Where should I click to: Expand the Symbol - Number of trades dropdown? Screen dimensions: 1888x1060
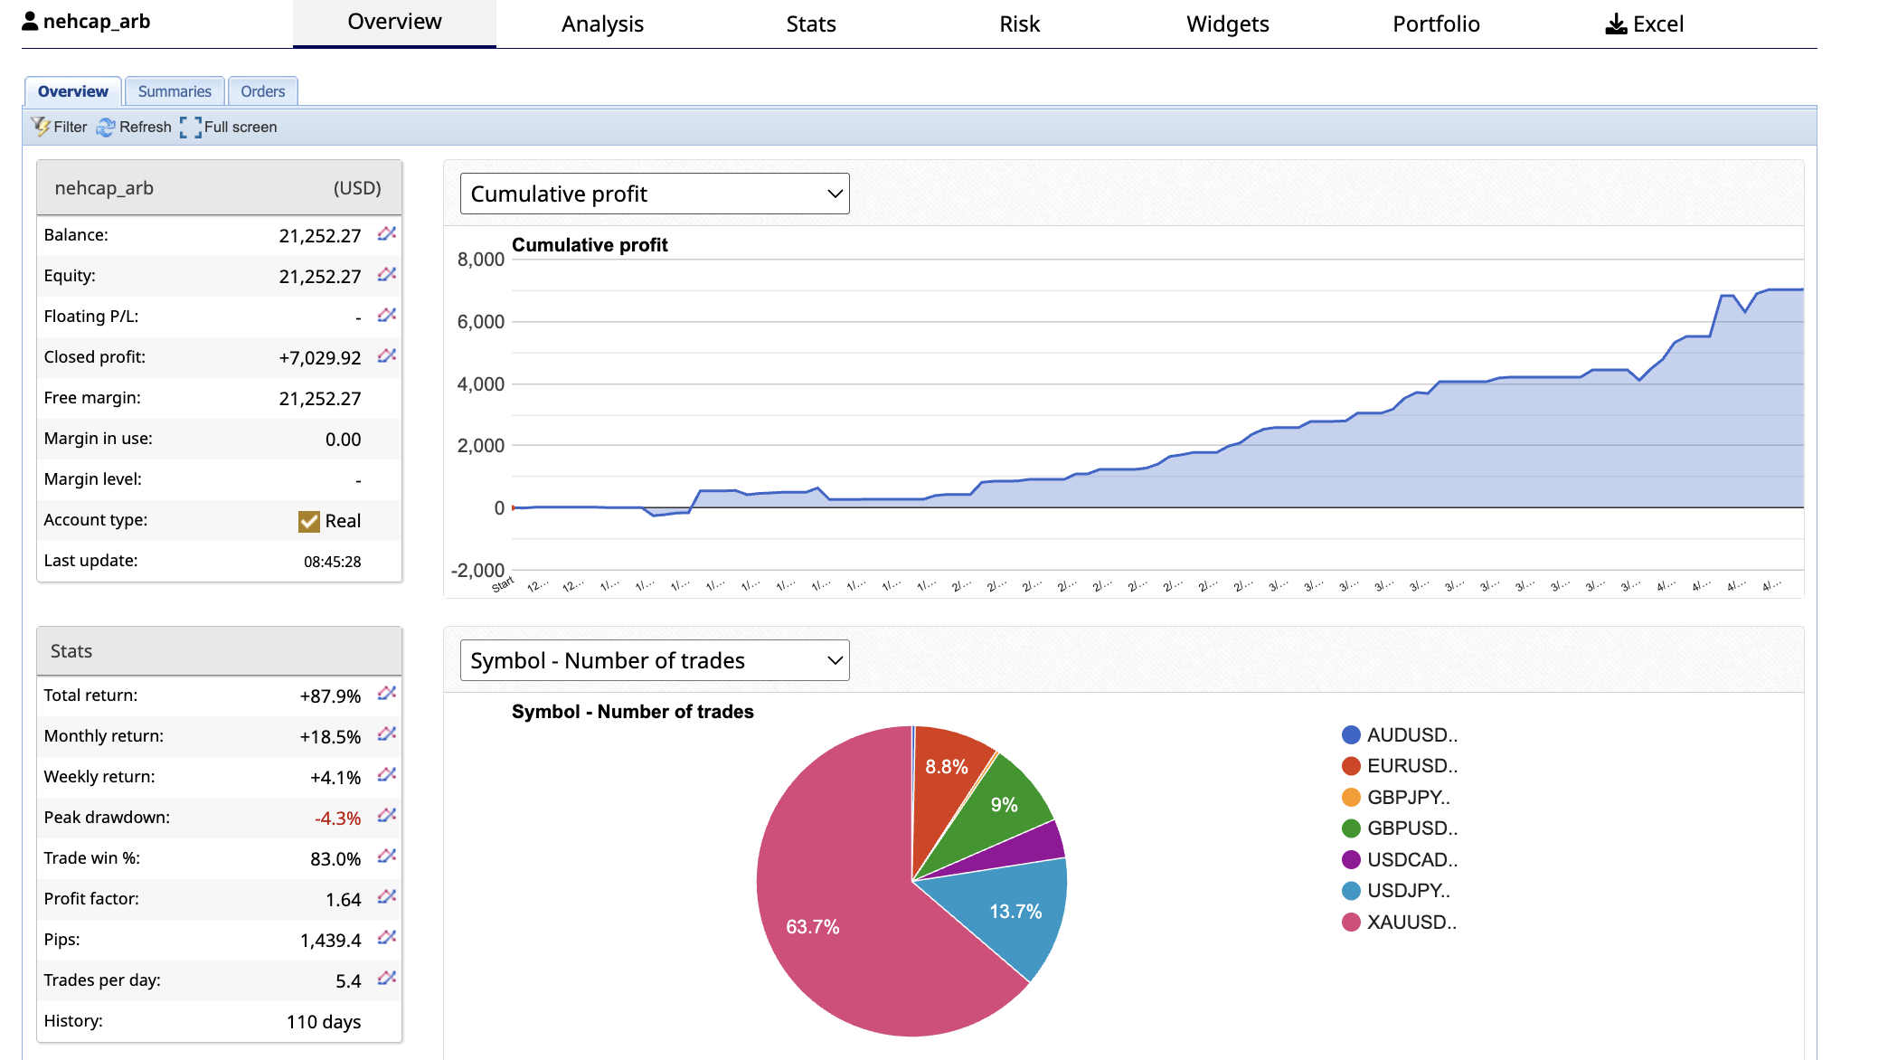(x=655, y=660)
